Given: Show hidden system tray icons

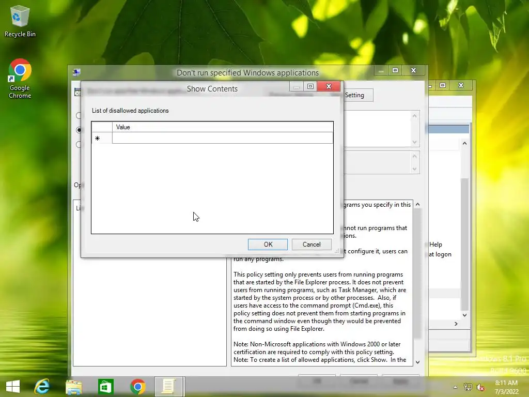Looking at the screenshot, I should 456,387.
